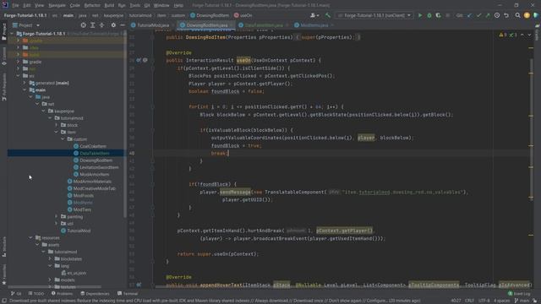Screen dimensions: 541x304
Task: Open the Terminal tool window
Action: pyautogui.click(x=128, y=294)
